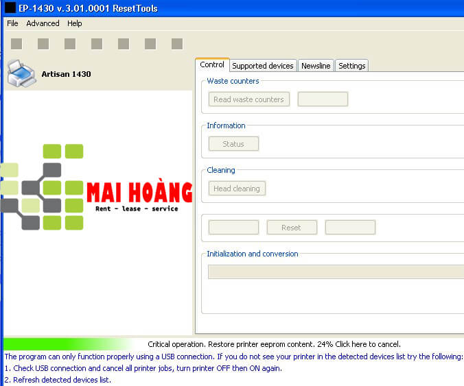Viewport: 464px width, 386px height.
Task: Click the third gray toolbar square
Action: click(70, 44)
